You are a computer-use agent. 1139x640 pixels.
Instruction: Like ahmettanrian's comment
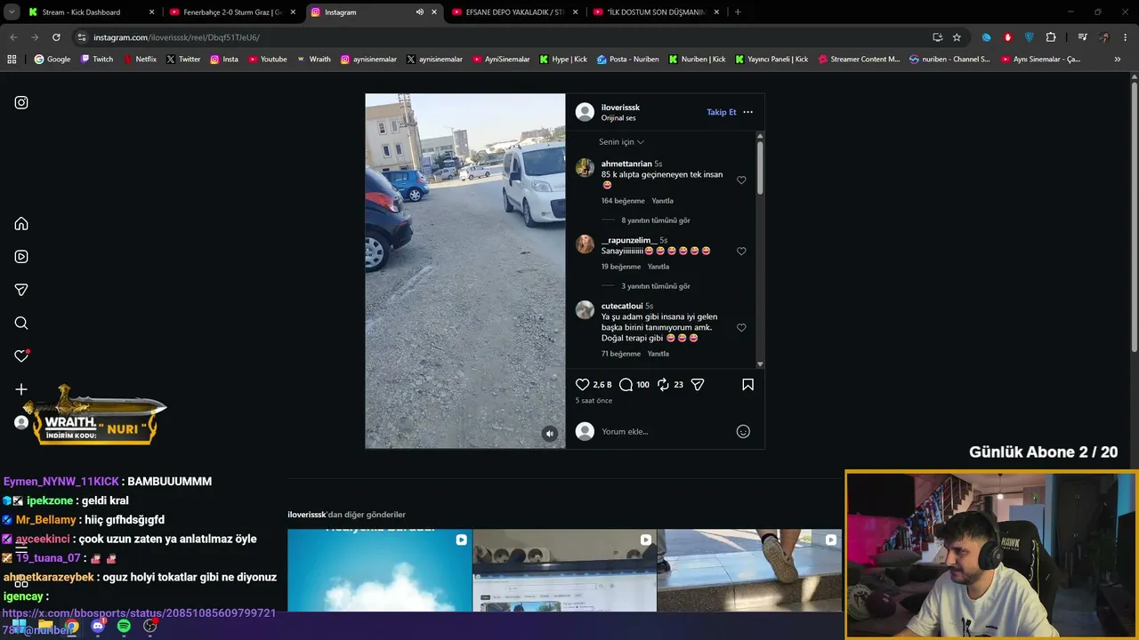tap(741, 180)
